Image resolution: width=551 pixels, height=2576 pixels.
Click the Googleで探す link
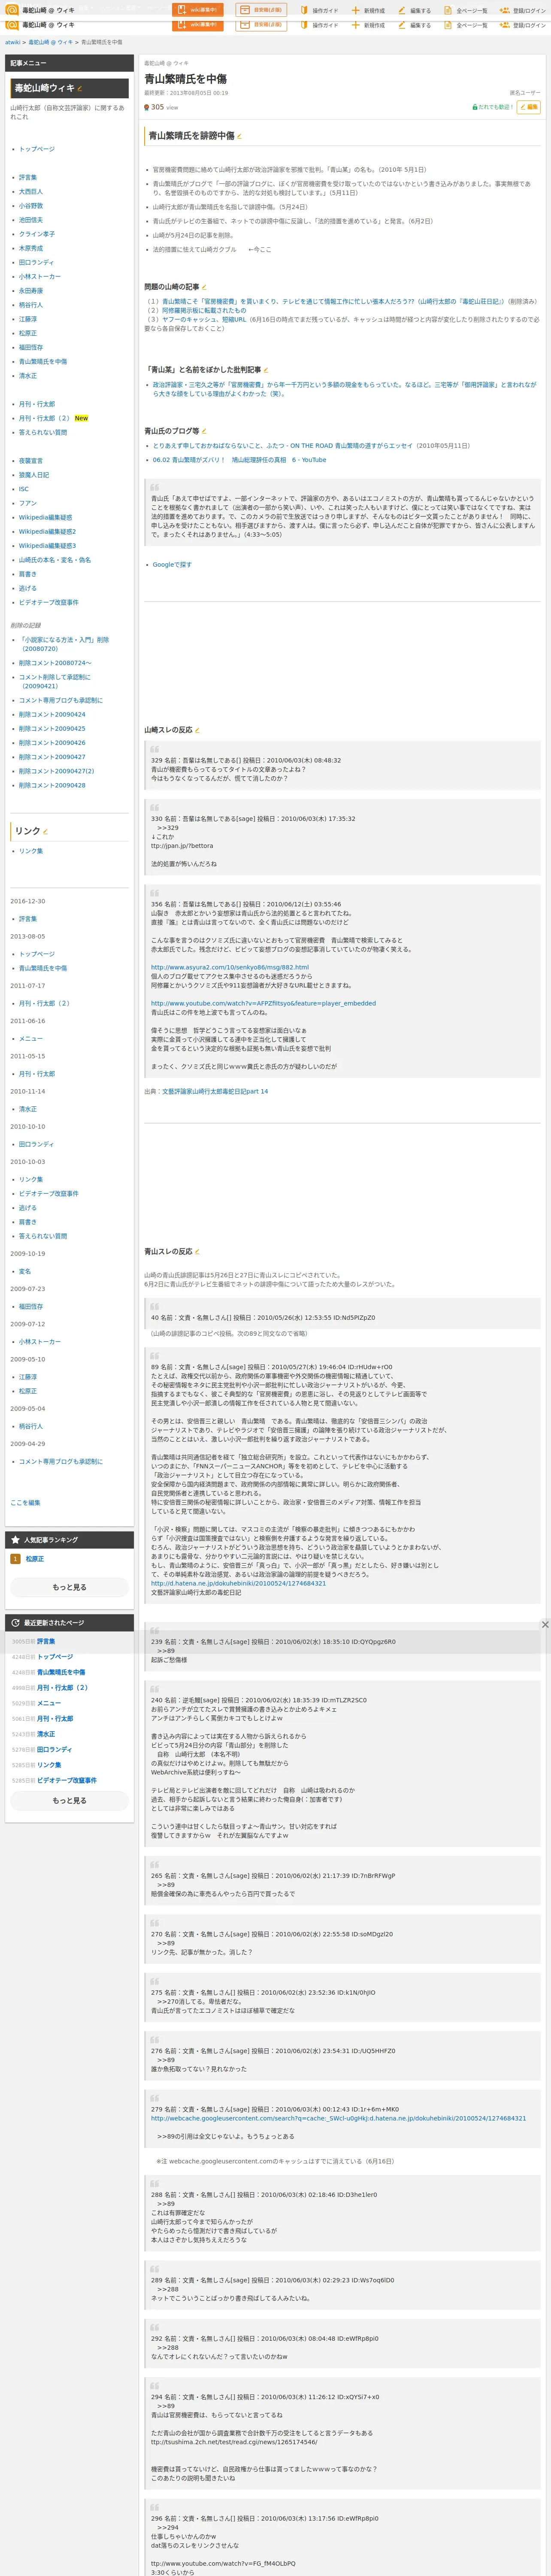point(172,565)
